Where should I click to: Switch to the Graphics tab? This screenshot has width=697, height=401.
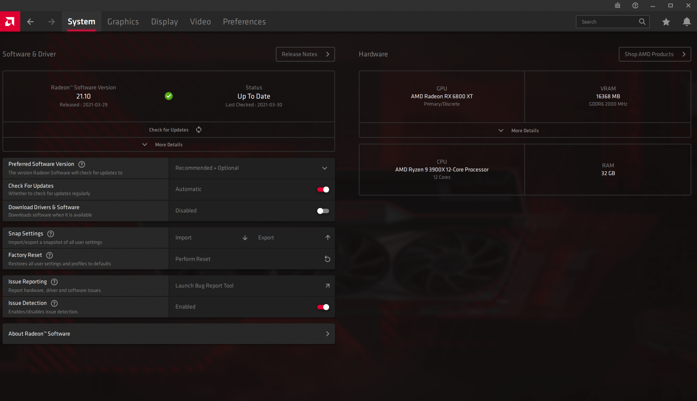pos(123,21)
